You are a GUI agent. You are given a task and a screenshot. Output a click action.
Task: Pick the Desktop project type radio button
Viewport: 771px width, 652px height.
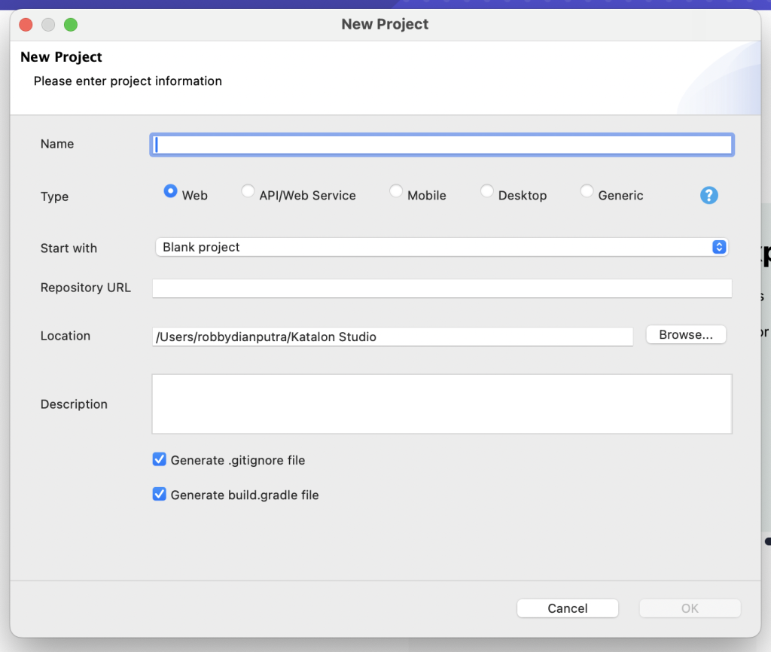[487, 191]
